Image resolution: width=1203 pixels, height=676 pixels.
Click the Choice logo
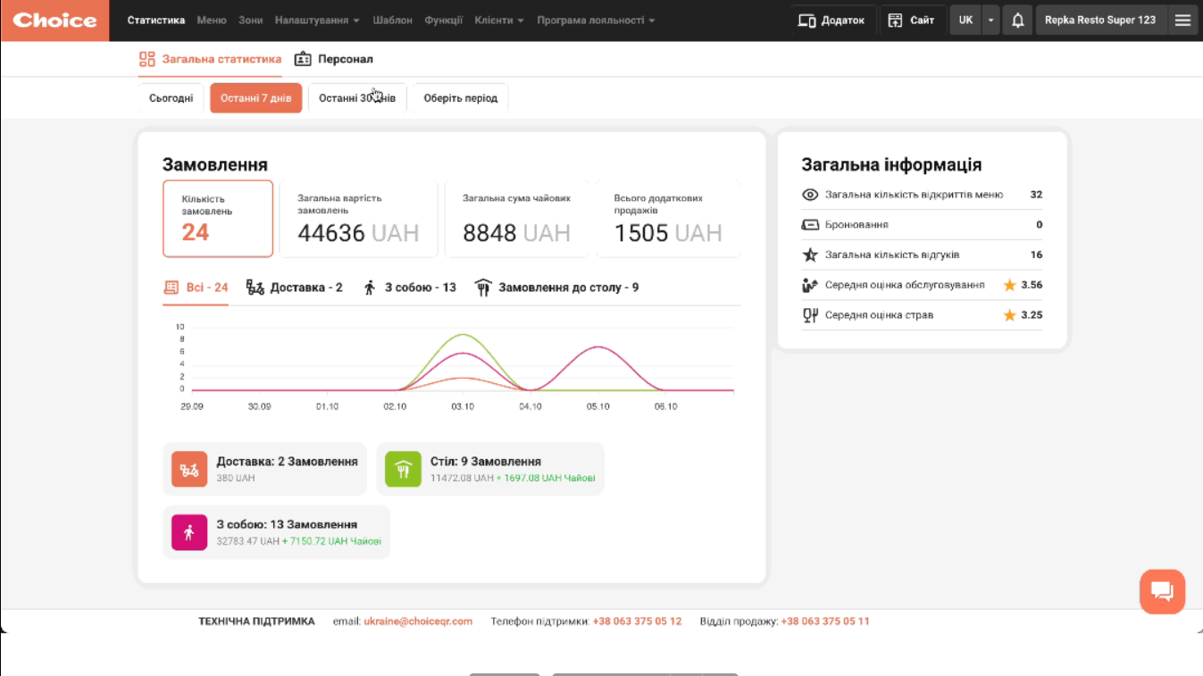pyautogui.click(x=54, y=21)
